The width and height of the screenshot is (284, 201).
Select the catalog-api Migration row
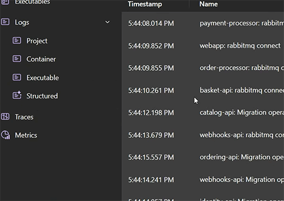tap(203, 112)
